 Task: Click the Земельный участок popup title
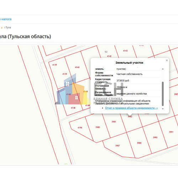point(129,63)
